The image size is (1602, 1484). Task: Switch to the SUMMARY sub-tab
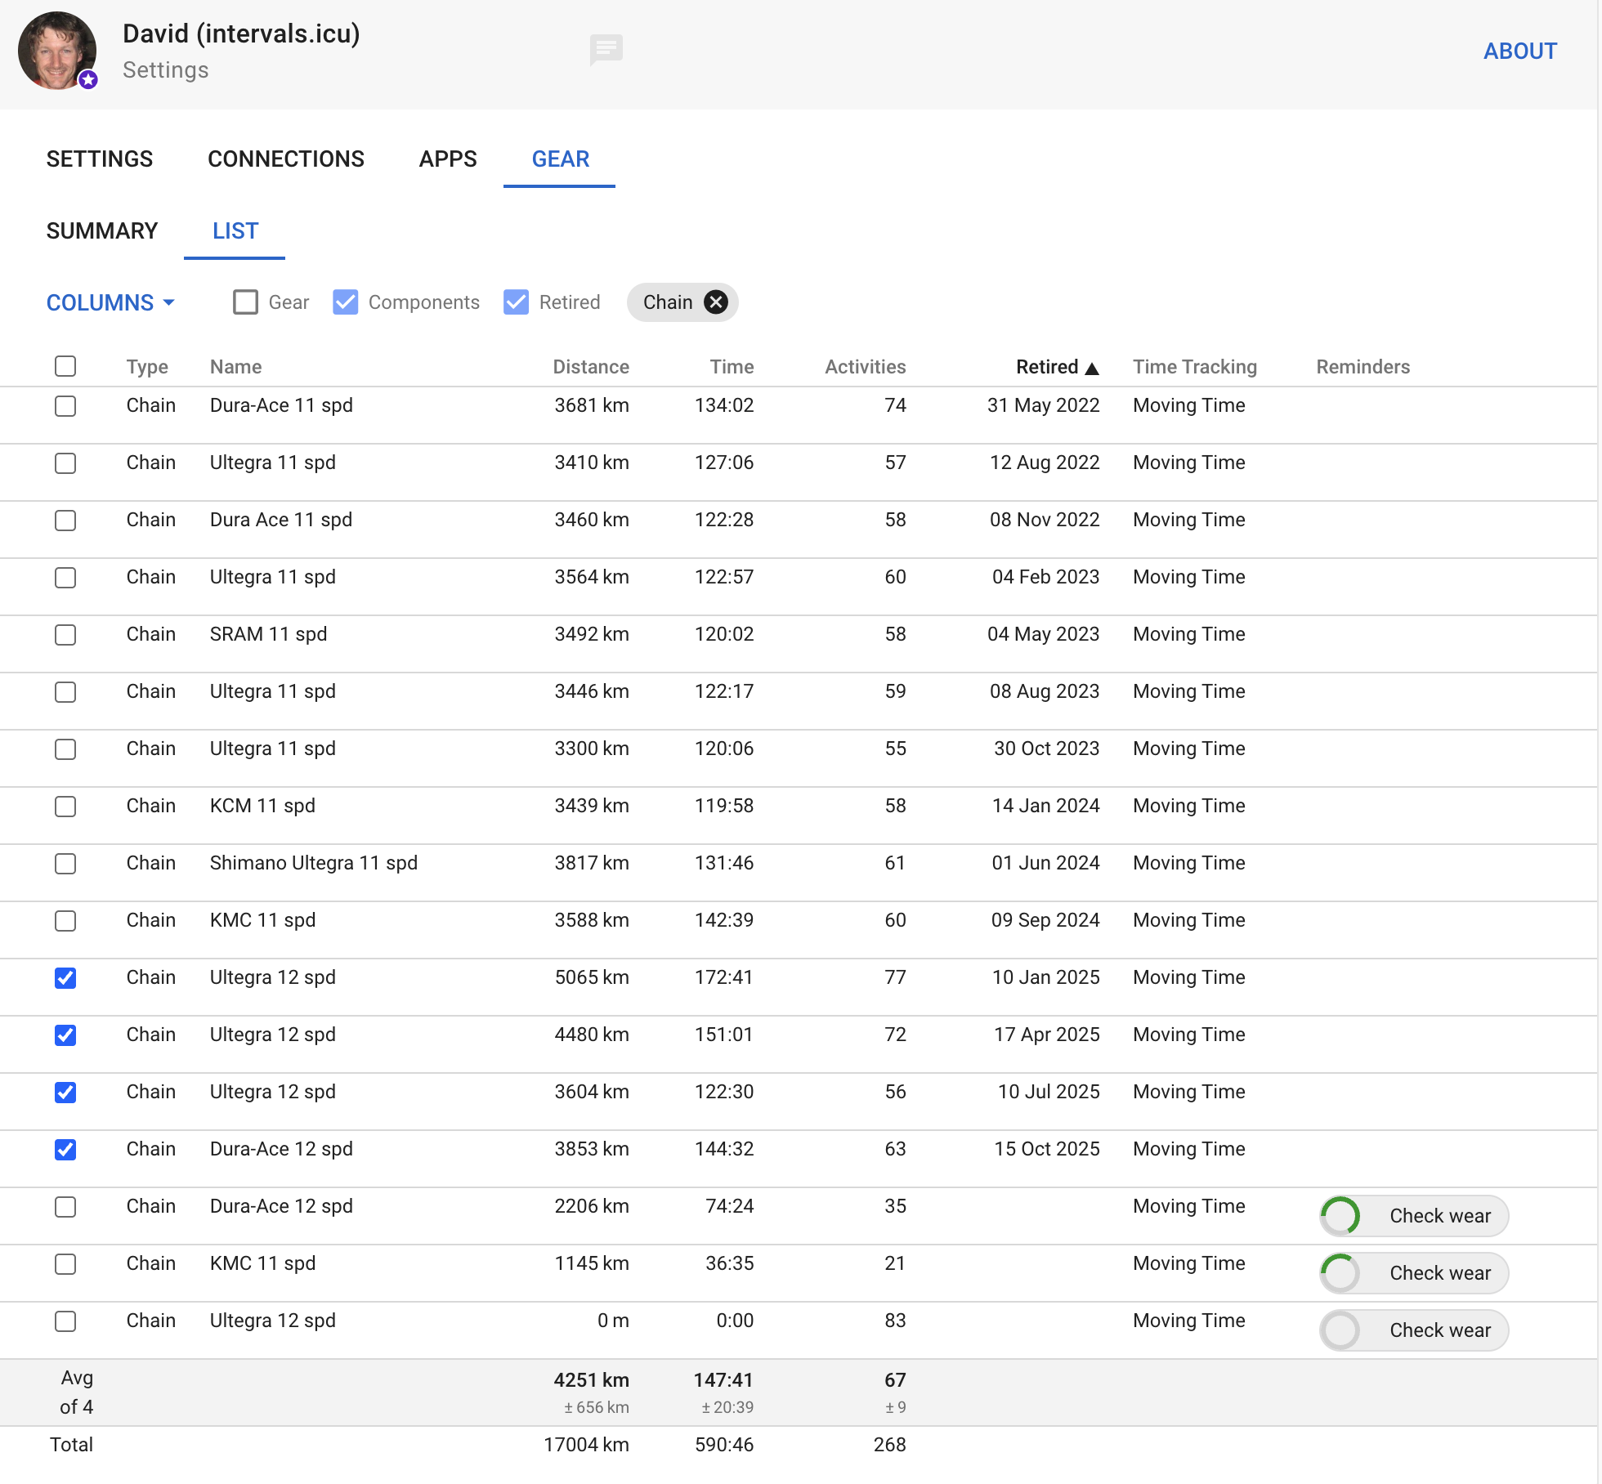(x=102, y=231)
